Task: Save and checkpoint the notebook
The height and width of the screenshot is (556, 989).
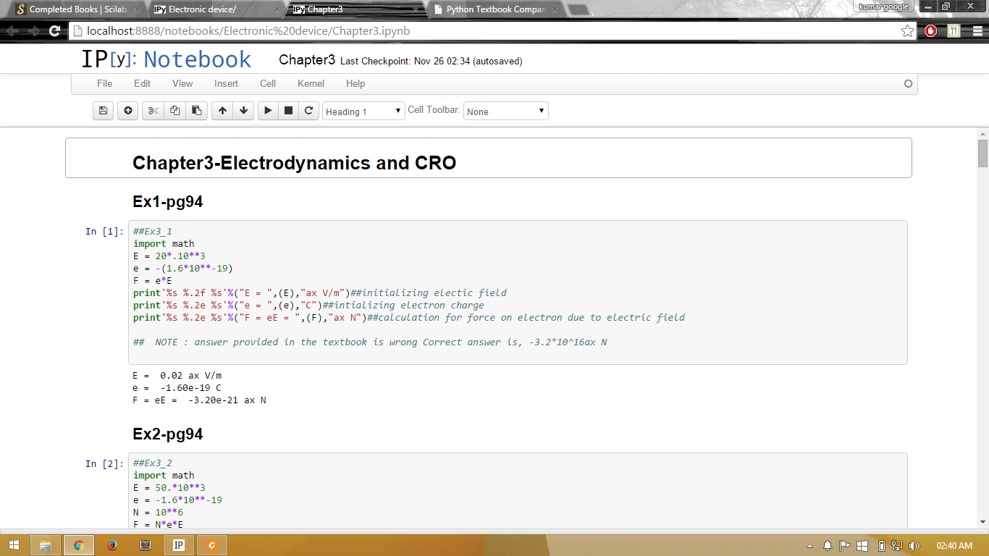Action: coord(102,110)
